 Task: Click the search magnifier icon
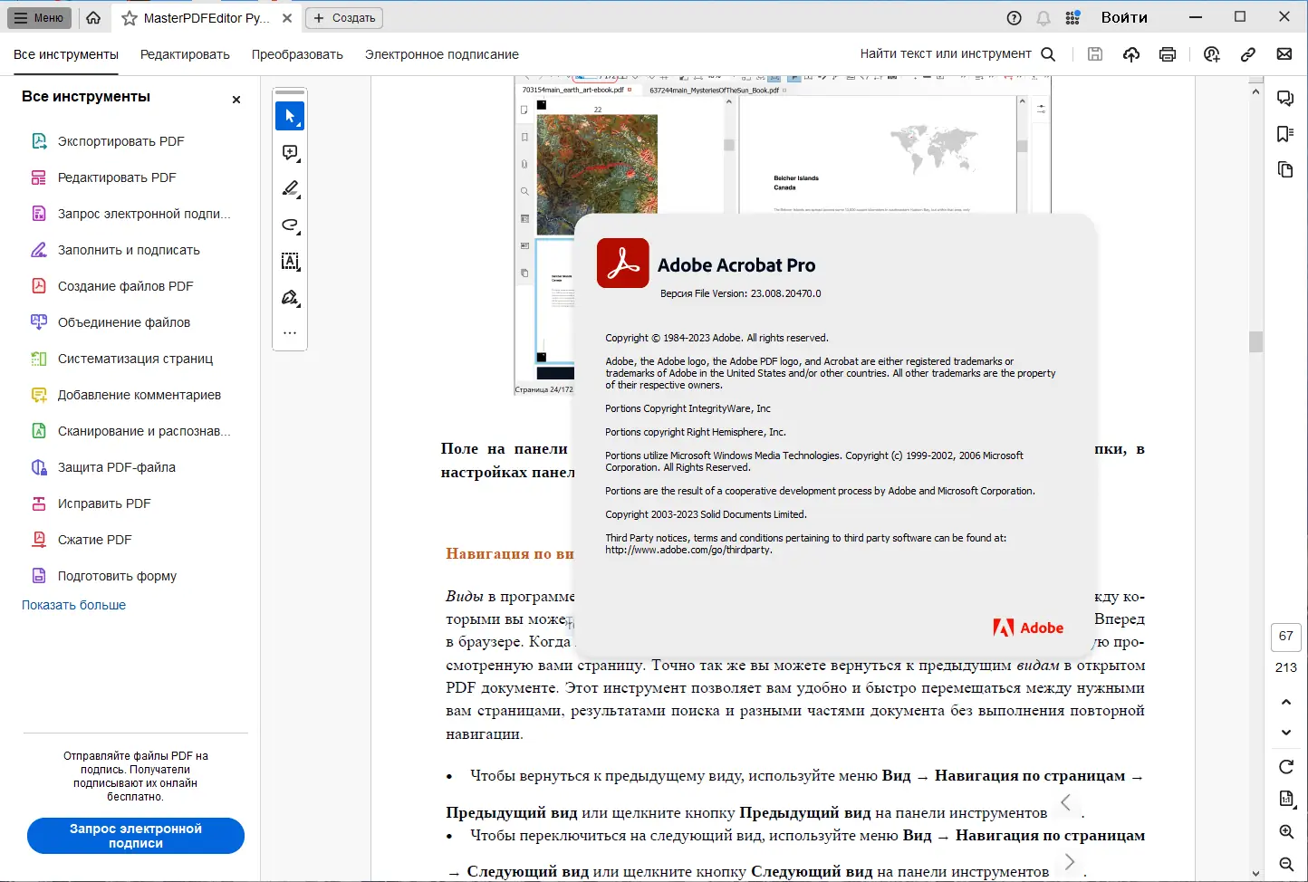point(1048,53)
